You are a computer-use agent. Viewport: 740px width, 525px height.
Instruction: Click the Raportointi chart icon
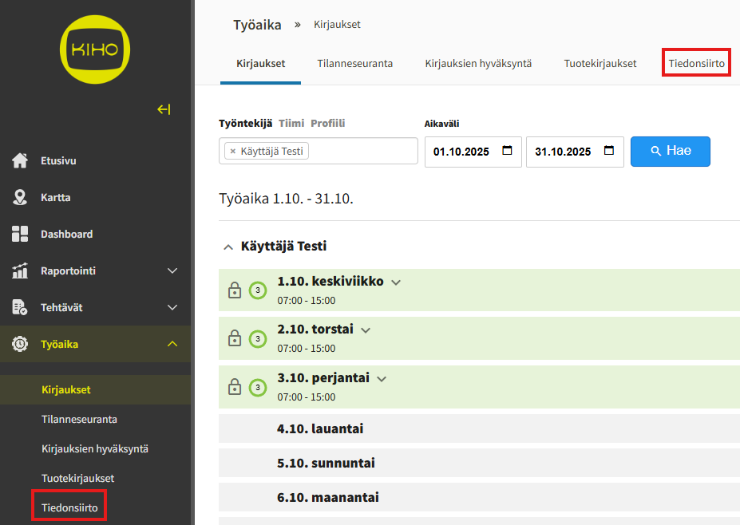tap(20, 270)
